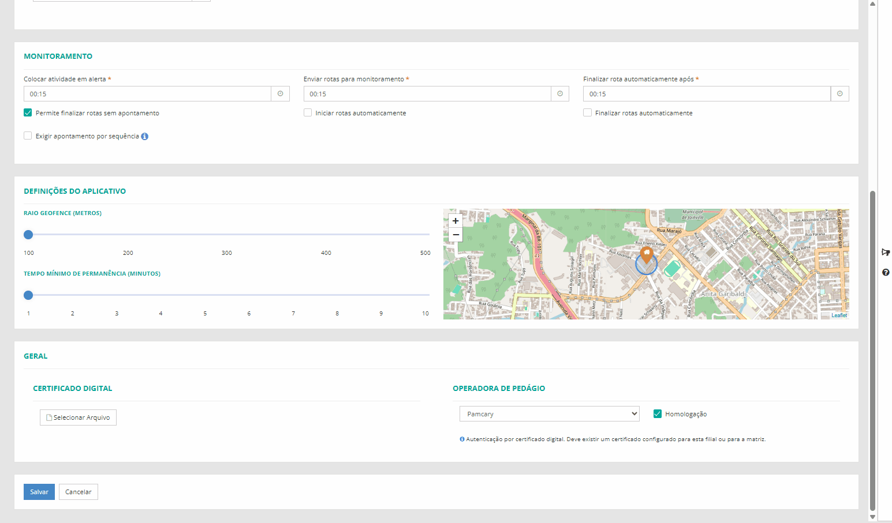The width and height of the screenshot is (892, 523).
Task: Check Exigir apontamento por sequência
Action: tap(28, 136)
